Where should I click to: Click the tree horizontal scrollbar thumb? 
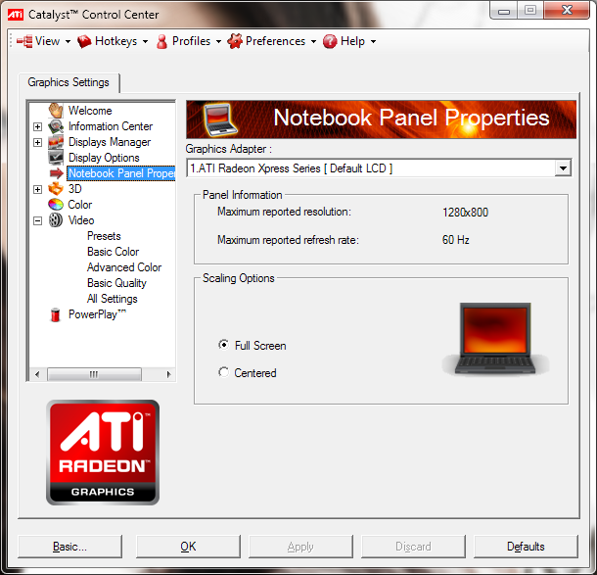point(94,374)
